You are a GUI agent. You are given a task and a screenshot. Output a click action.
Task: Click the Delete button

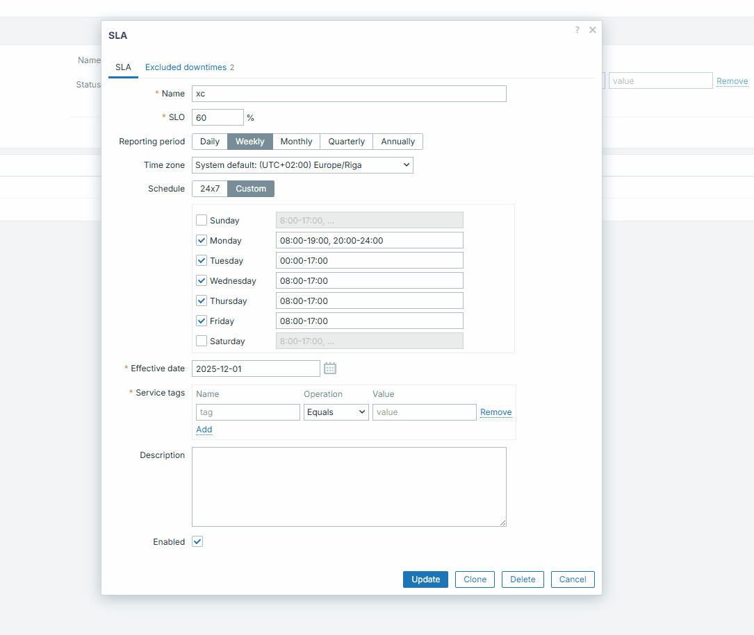[523, 579]
